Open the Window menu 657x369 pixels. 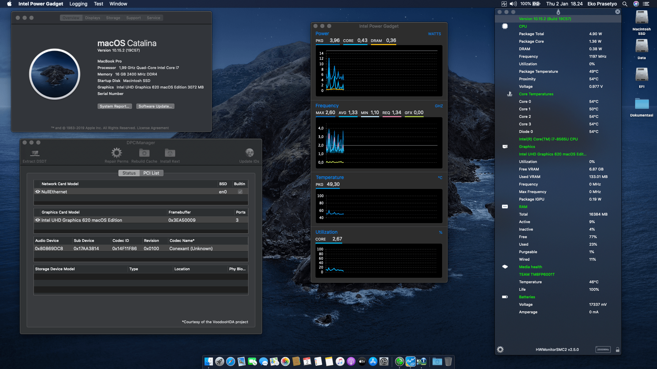[118, 4]
